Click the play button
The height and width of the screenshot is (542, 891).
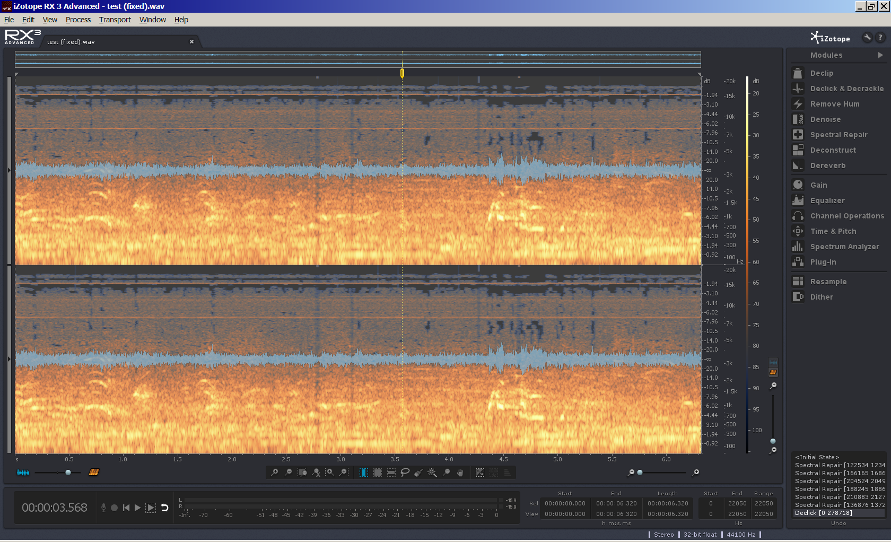(138, 508)
